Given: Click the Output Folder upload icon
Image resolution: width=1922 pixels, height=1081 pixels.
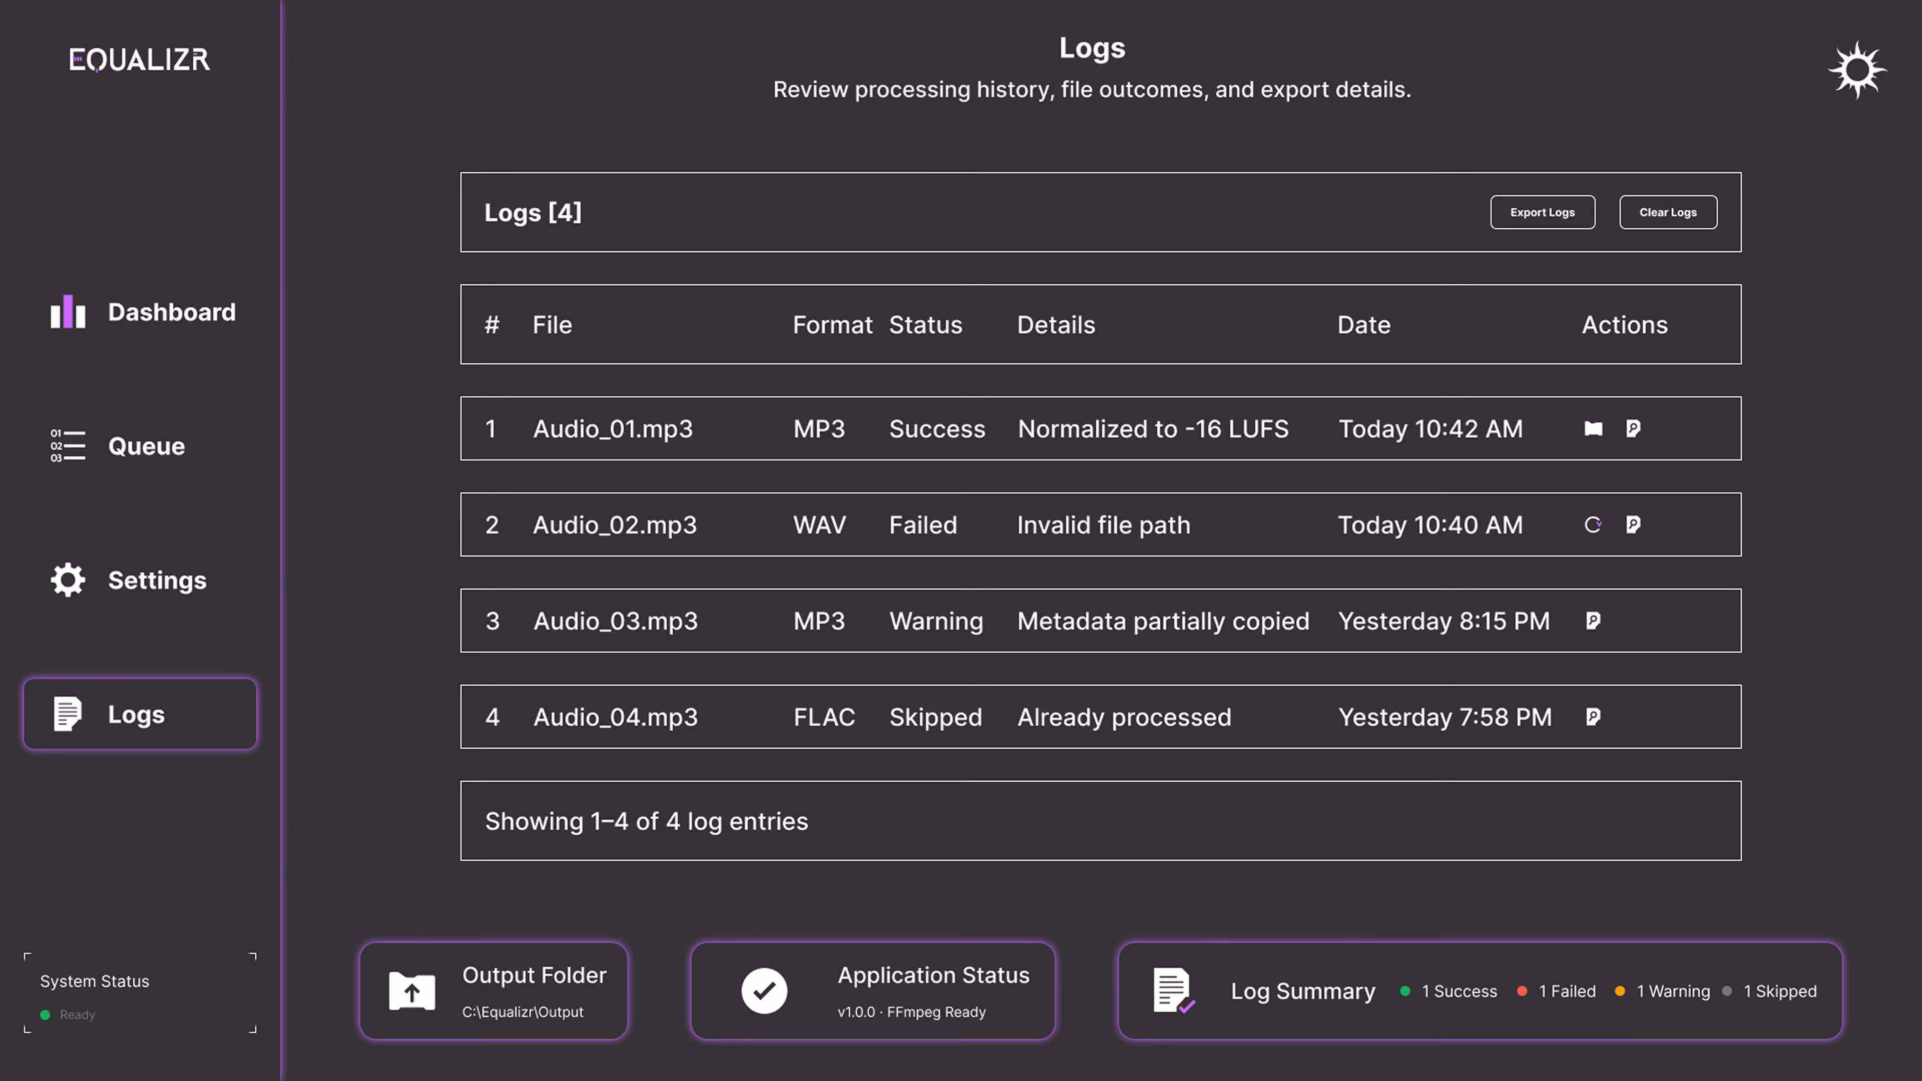Looking at the screenshot, I should [x=412, y=991].
